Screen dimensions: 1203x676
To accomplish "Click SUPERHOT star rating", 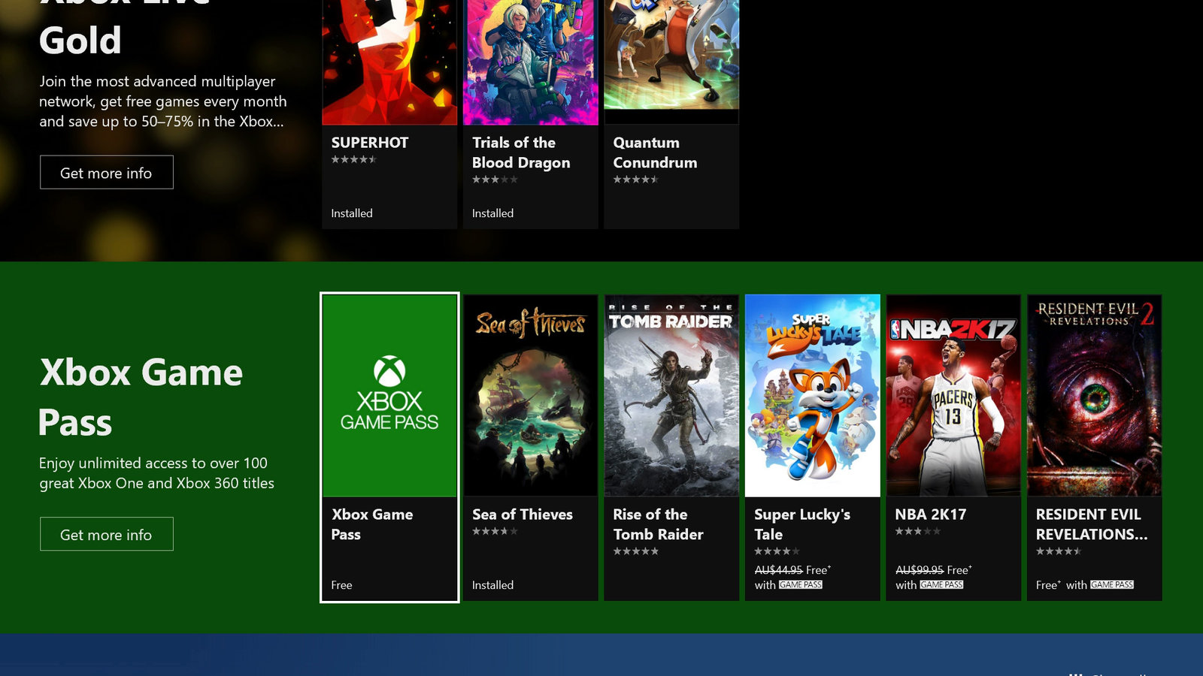I will 353,159.
